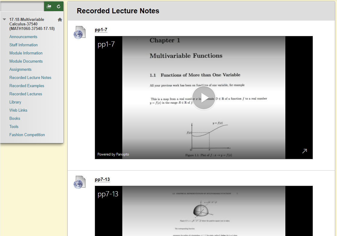Open Module Information in sidebar
The width and height of the screenshot is (337, 236).
click(26, 53)
